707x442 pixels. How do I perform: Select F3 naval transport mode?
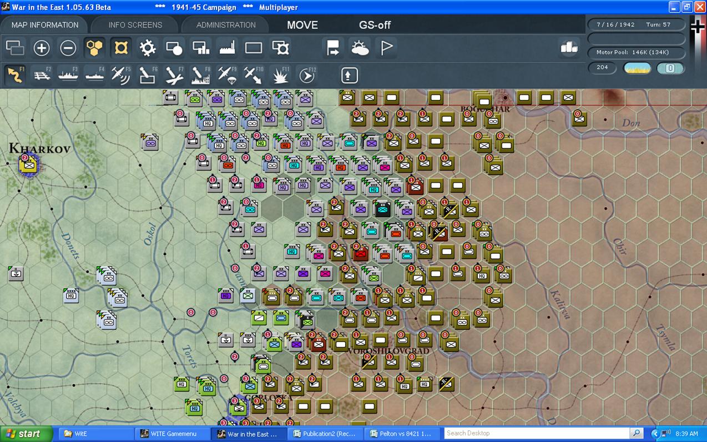68,75
